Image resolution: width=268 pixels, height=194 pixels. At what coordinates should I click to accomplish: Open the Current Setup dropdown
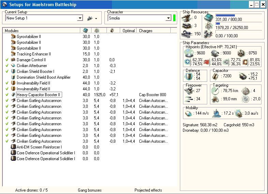click(80, 18)
